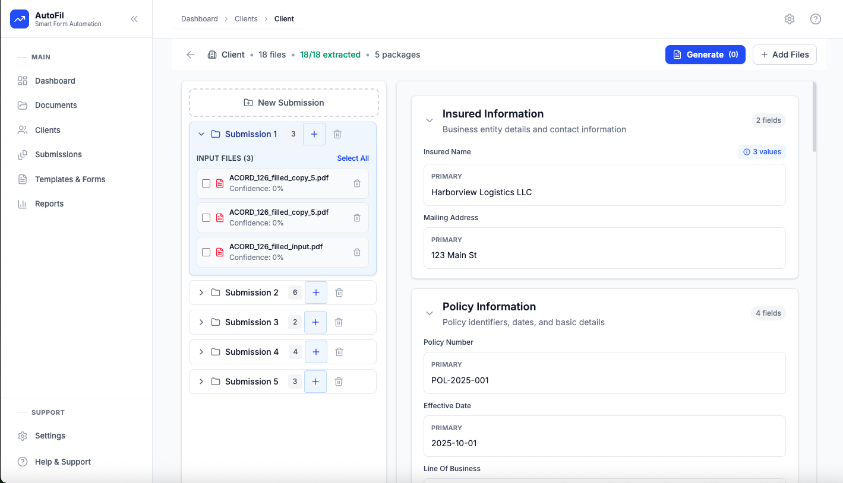The image size is (843, 483).
Task: Click the Generate button
Action: pyautogui.click(x=705, y=54)
